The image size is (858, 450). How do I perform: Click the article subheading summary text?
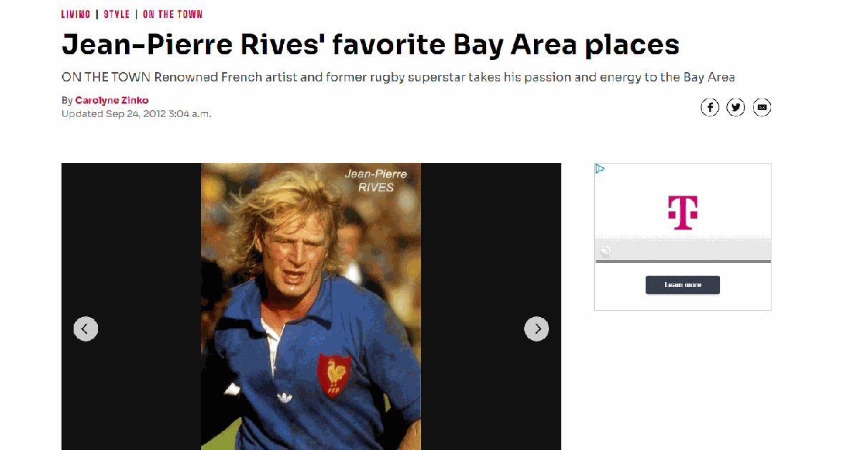[x=398, y=77]
